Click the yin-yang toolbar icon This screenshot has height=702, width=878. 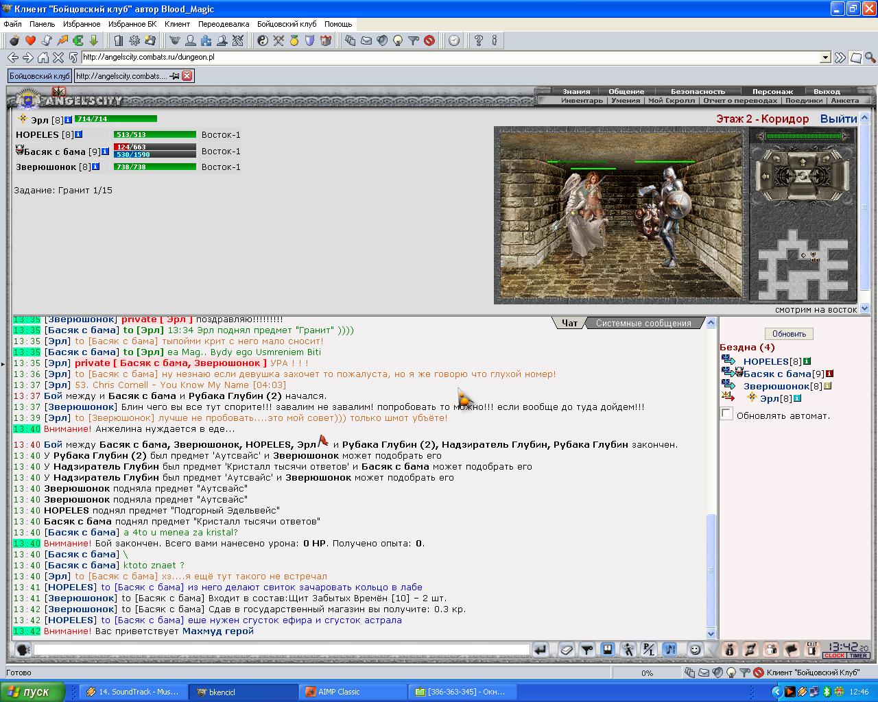click(263, 40)
